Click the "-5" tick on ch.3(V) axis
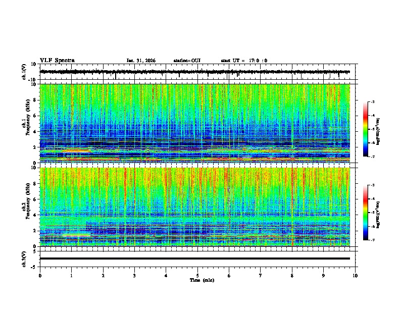400x309 pixels. point(34,267)
